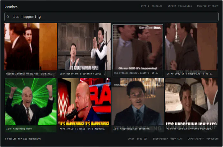The image size is (223, 147).
Task: Click the '8 results for its happening' status text
Action: [23, 139]
